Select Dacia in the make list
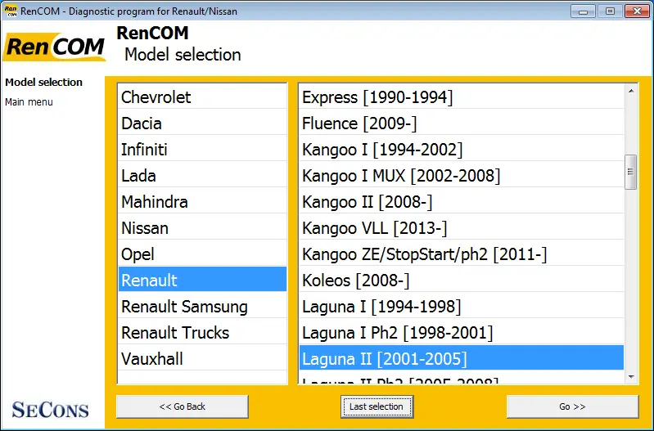654x431 pixels. [x=203, y=123]
